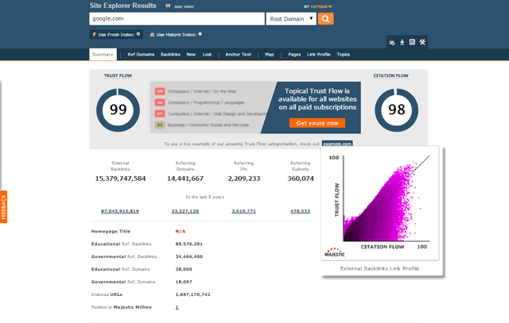Click the report icon next to the download icon
The image size is (509, 323).
point(413,42)
